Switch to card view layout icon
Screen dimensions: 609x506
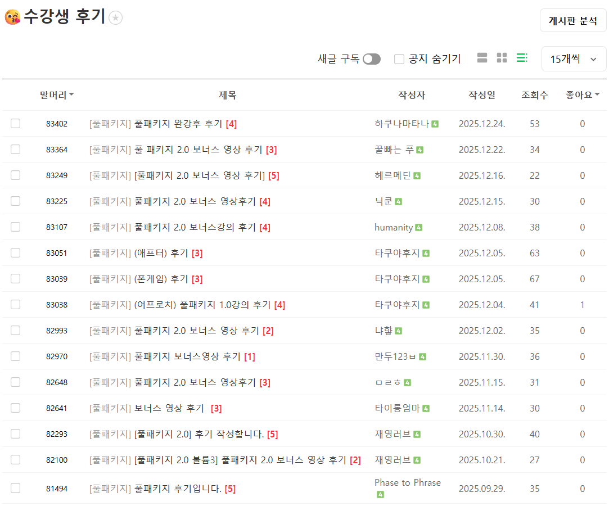pyautogui.click(x=482, y=58)
